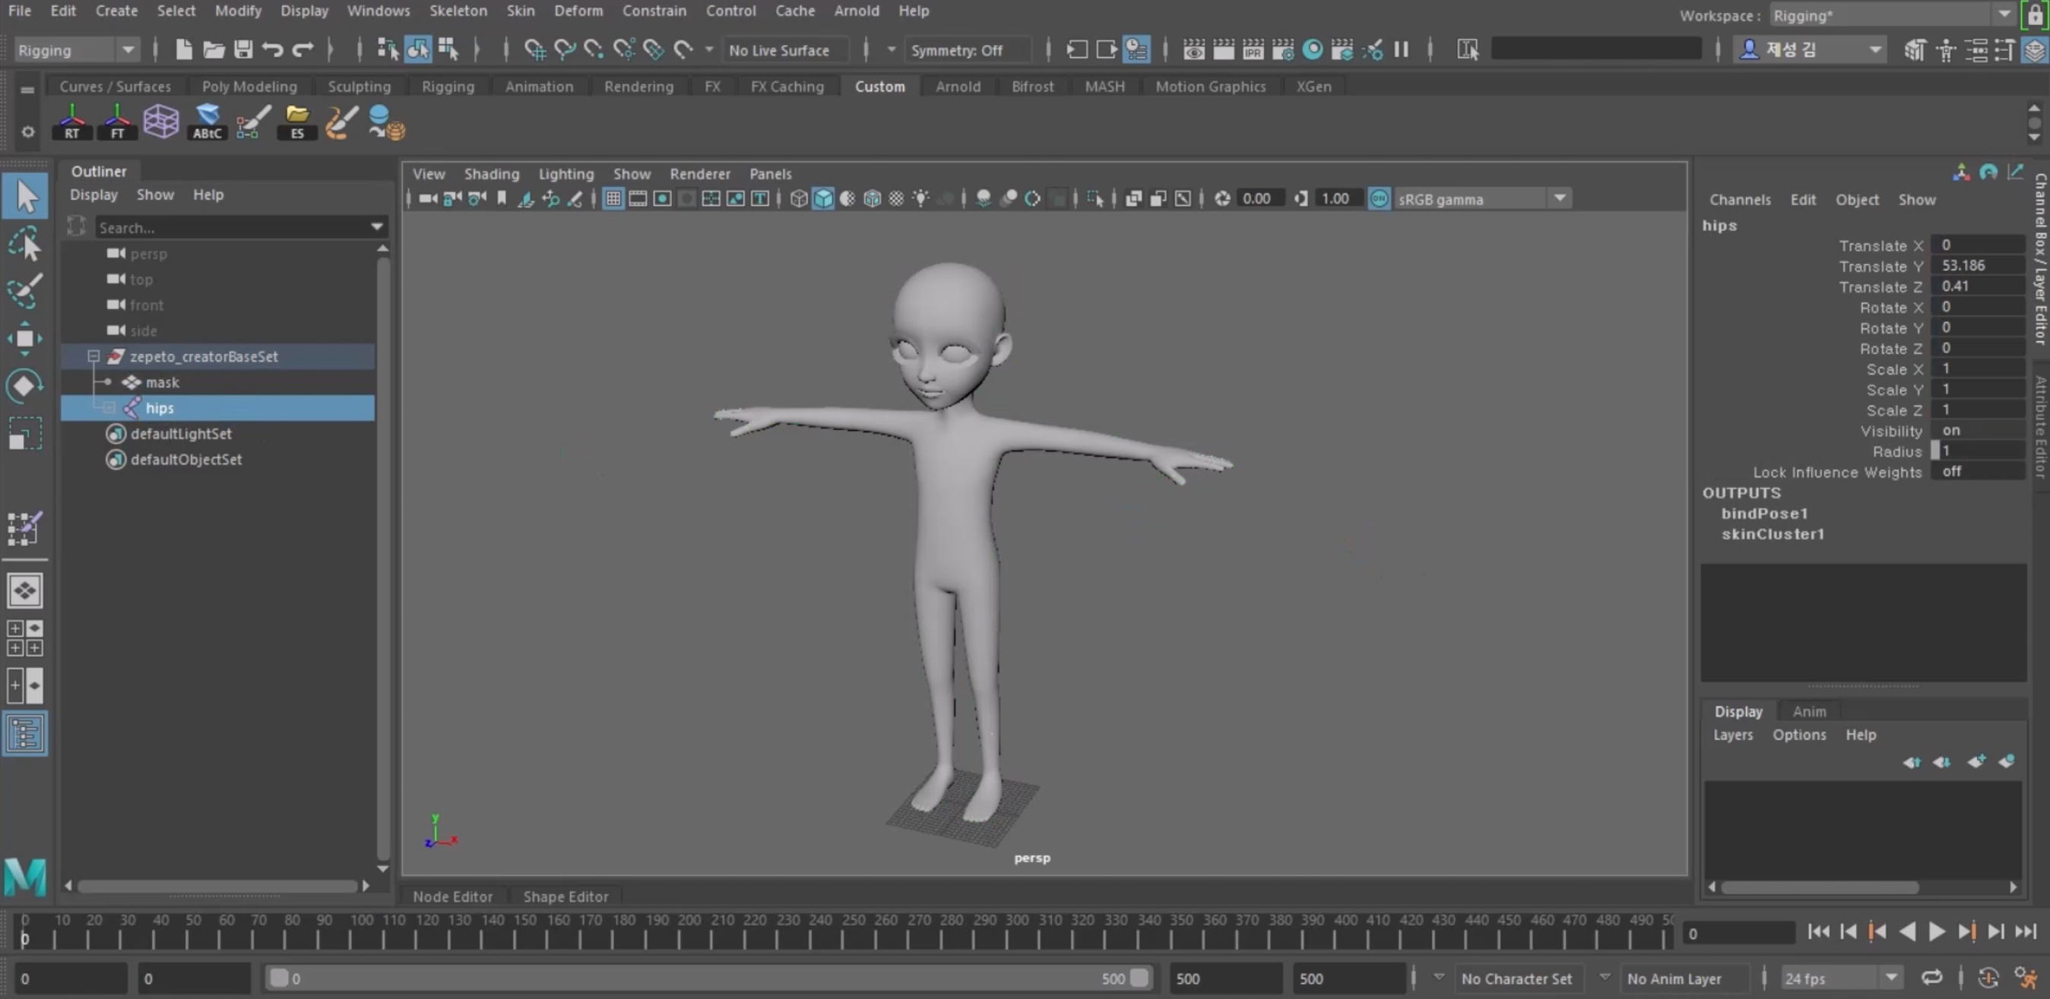Image resolution: width=2050 pixels, height=999 pixels.
Task: Click the Save scene icon
Action: [242, 50]
